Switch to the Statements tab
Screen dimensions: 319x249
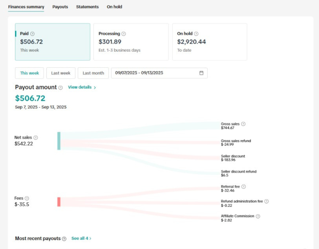[87, 7]
